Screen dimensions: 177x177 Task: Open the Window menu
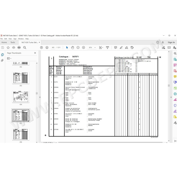click(x=21, y=39)
